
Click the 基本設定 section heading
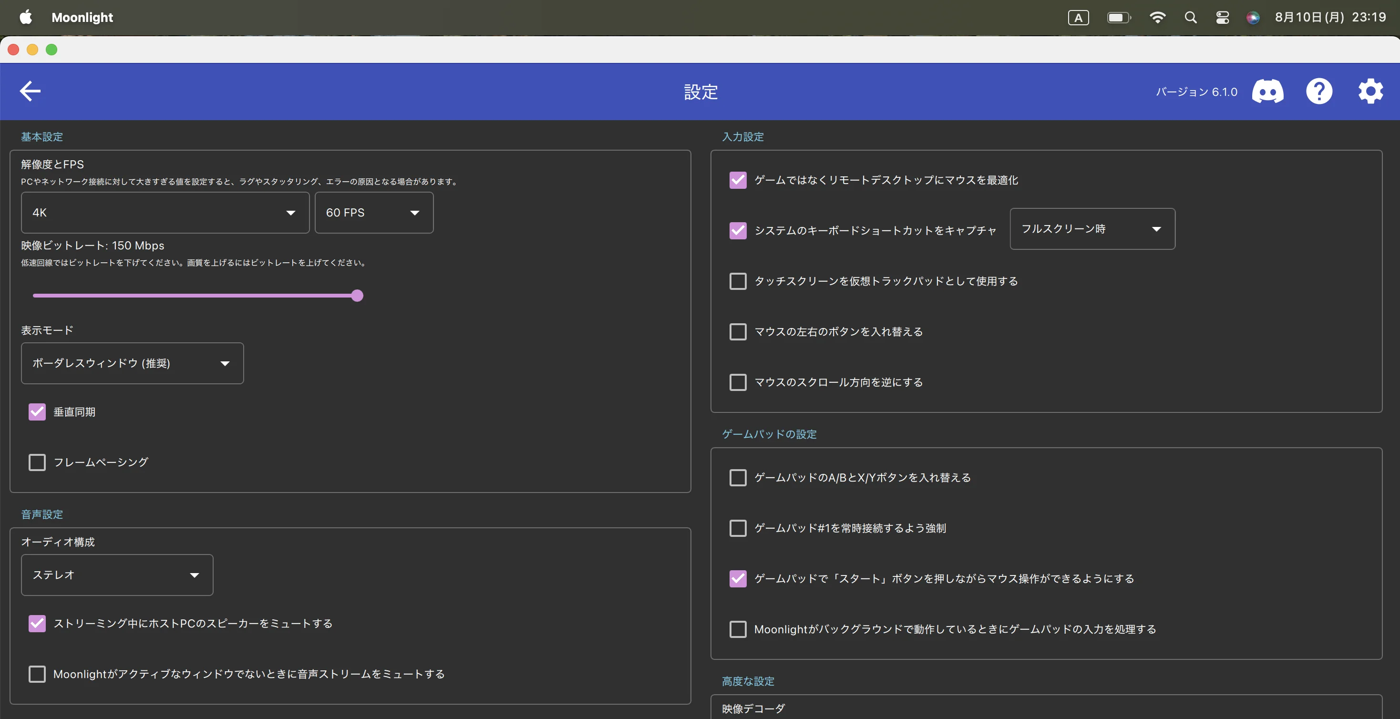(42, 137)
